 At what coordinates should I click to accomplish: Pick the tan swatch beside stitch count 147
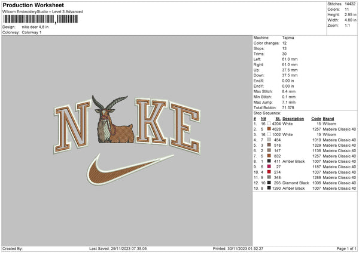point(269,150)
